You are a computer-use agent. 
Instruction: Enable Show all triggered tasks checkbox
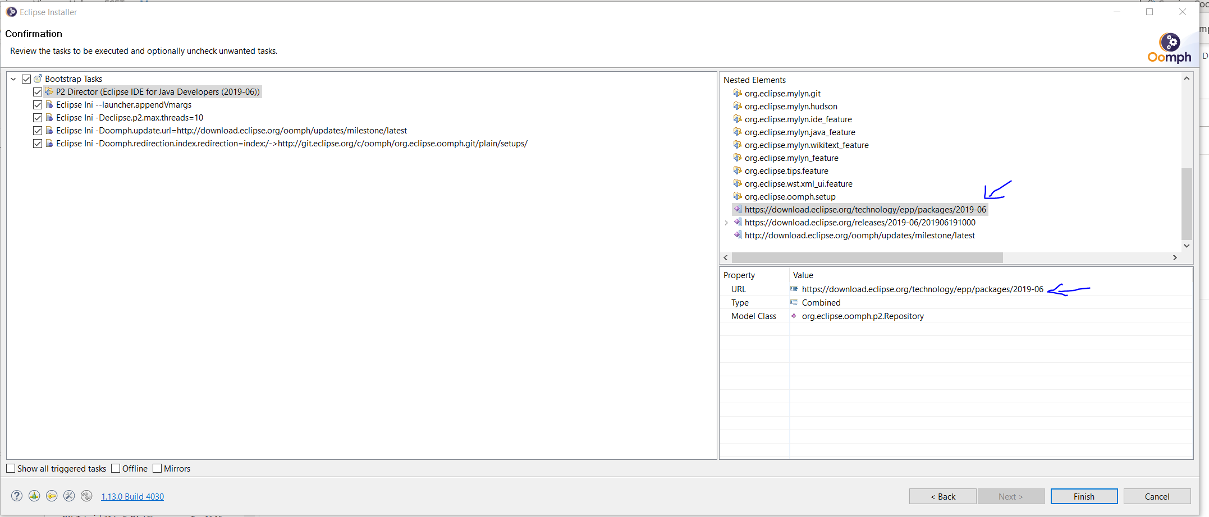[11, 468]
